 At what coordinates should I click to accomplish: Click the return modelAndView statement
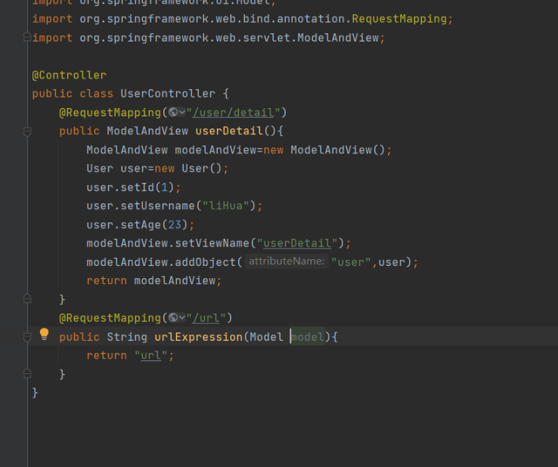click(x=154, y=280)
